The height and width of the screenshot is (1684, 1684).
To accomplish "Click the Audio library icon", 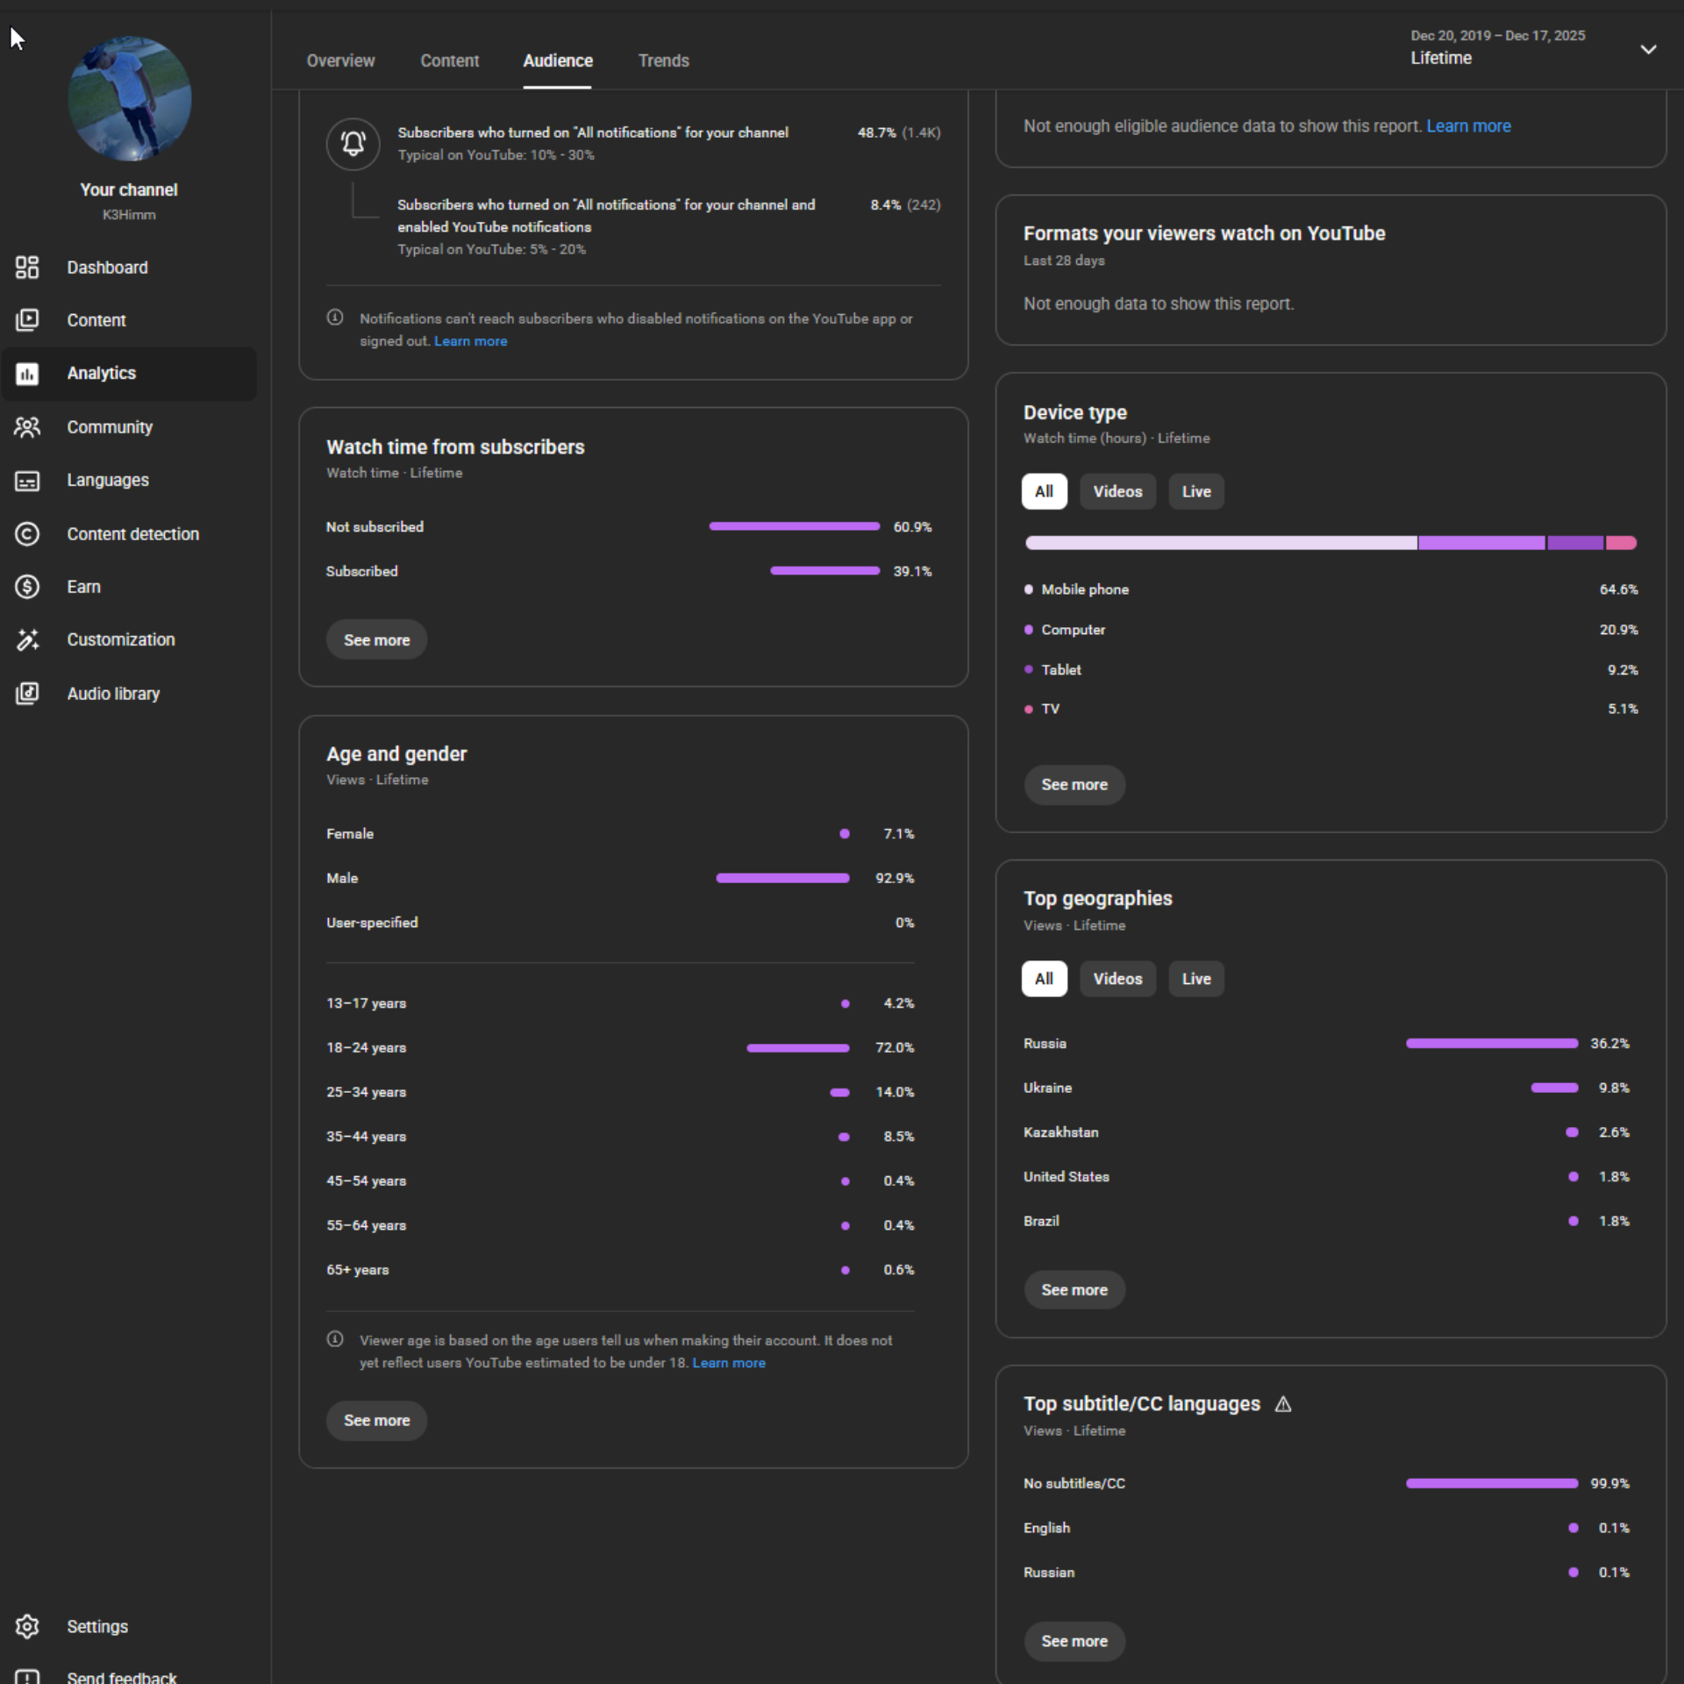I will click(27, 694).
